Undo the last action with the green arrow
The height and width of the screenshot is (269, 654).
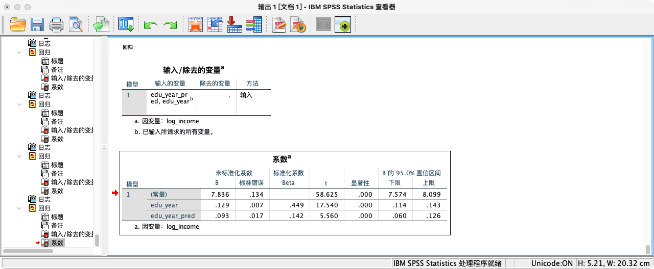click(x=150, y=25)
